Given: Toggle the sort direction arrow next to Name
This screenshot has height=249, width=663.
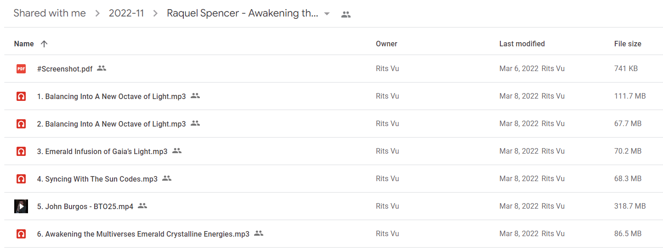Looking at the screenshot, I should point(44,44).
